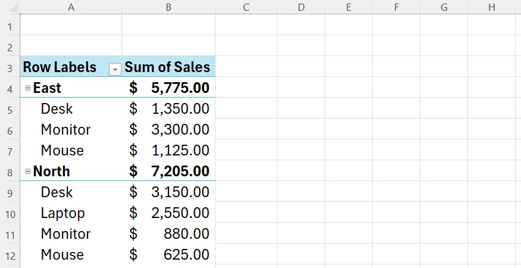Image resolution: width=521 pixels, height=268 pixels.
Task: Select column C header
Action: click(x=247, y=7)
